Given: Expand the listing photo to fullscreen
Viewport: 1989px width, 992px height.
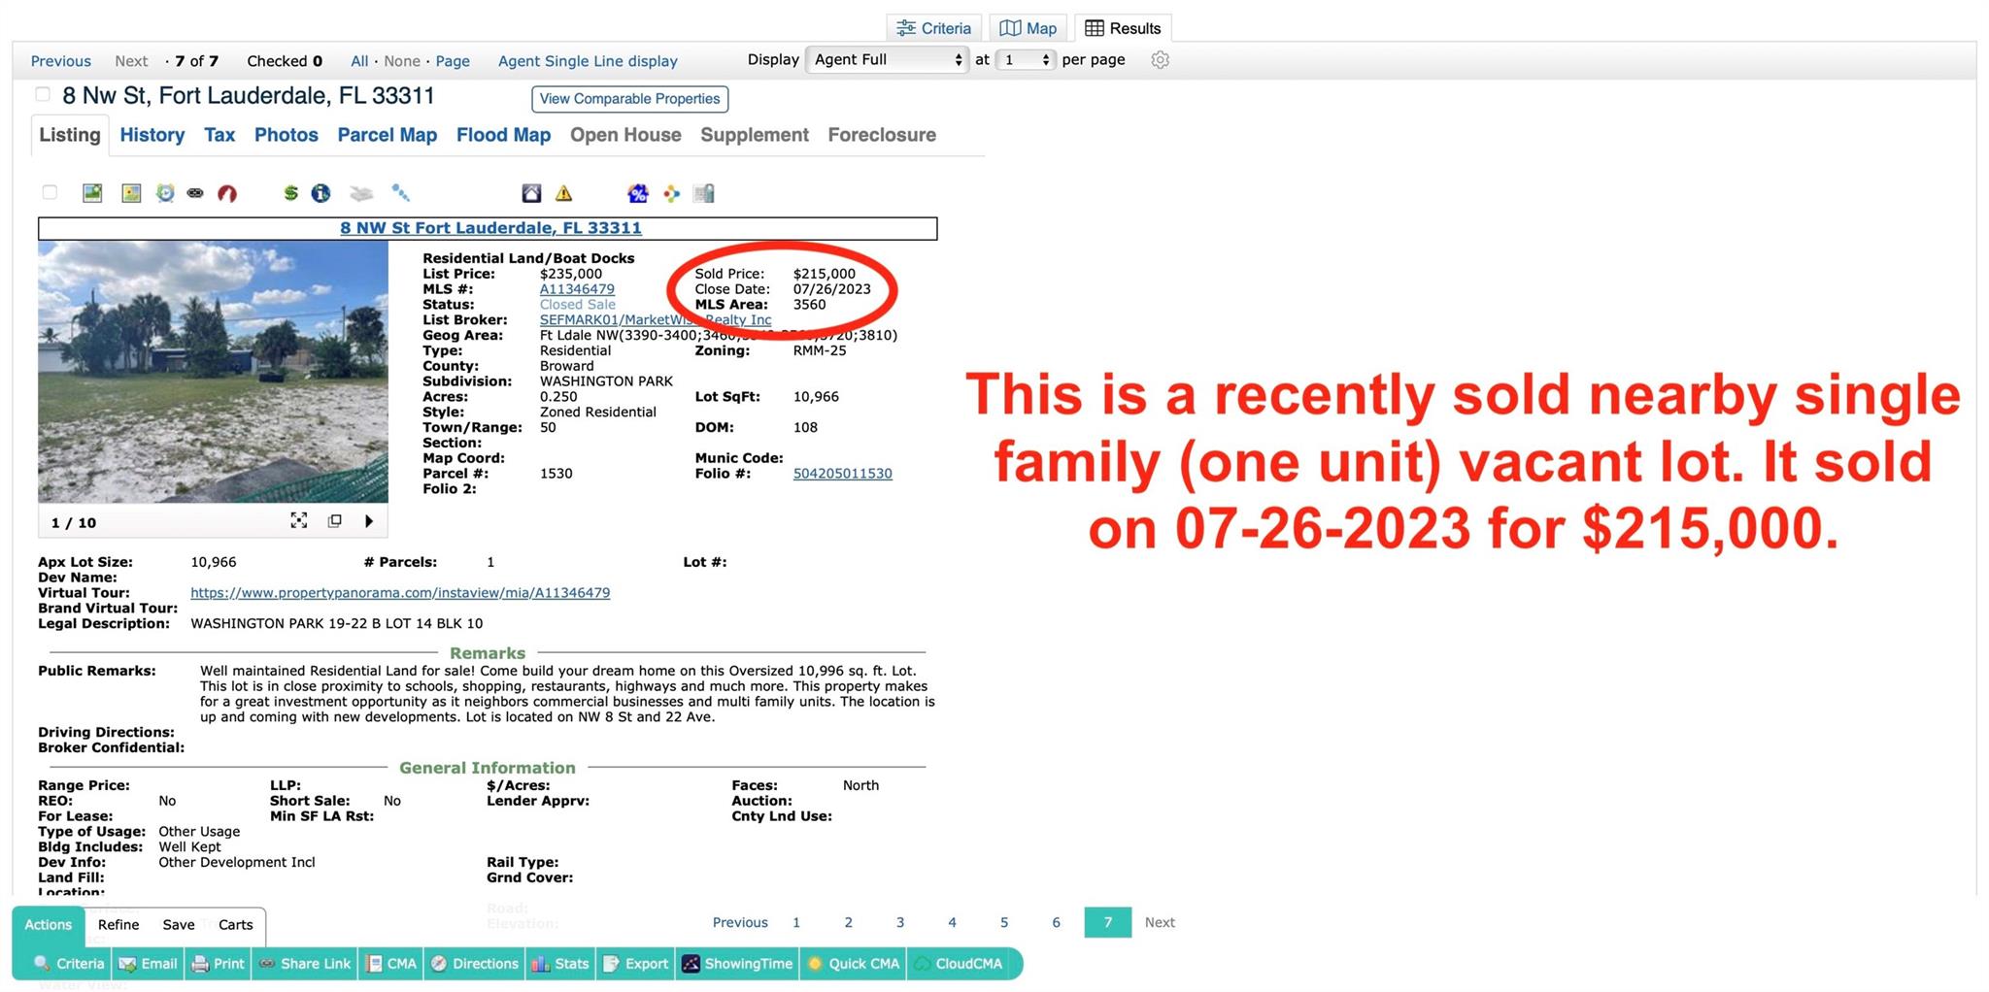Looking at the screenshot, I should 299,521.
